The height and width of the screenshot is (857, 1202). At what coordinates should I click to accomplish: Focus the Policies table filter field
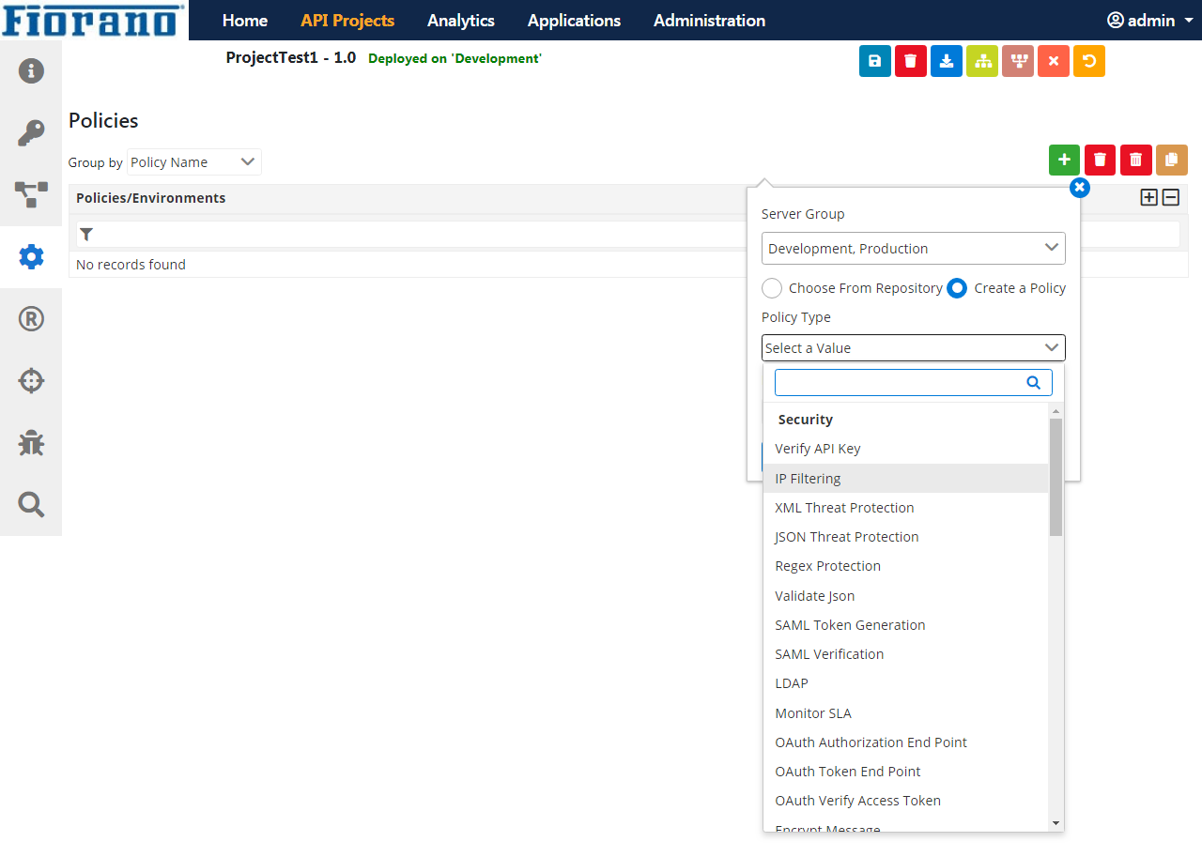point(628,235)
